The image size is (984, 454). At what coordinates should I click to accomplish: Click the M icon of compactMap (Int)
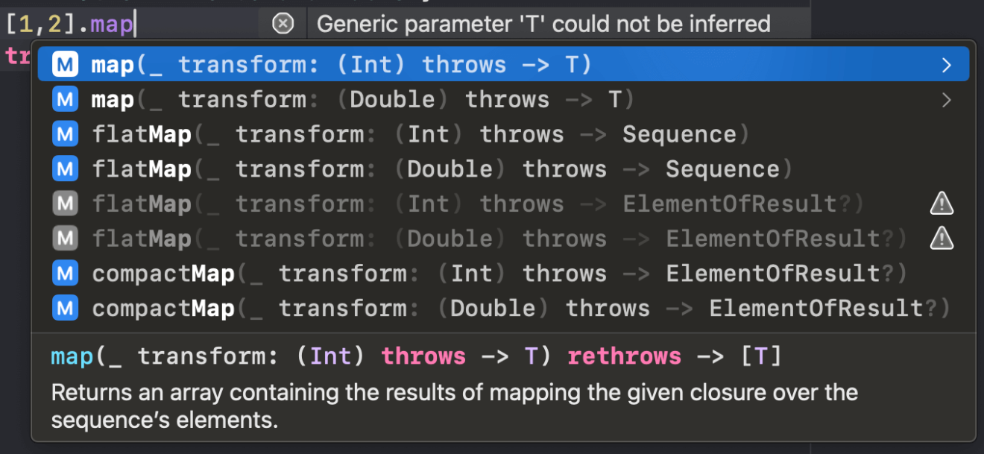[66, 274]
